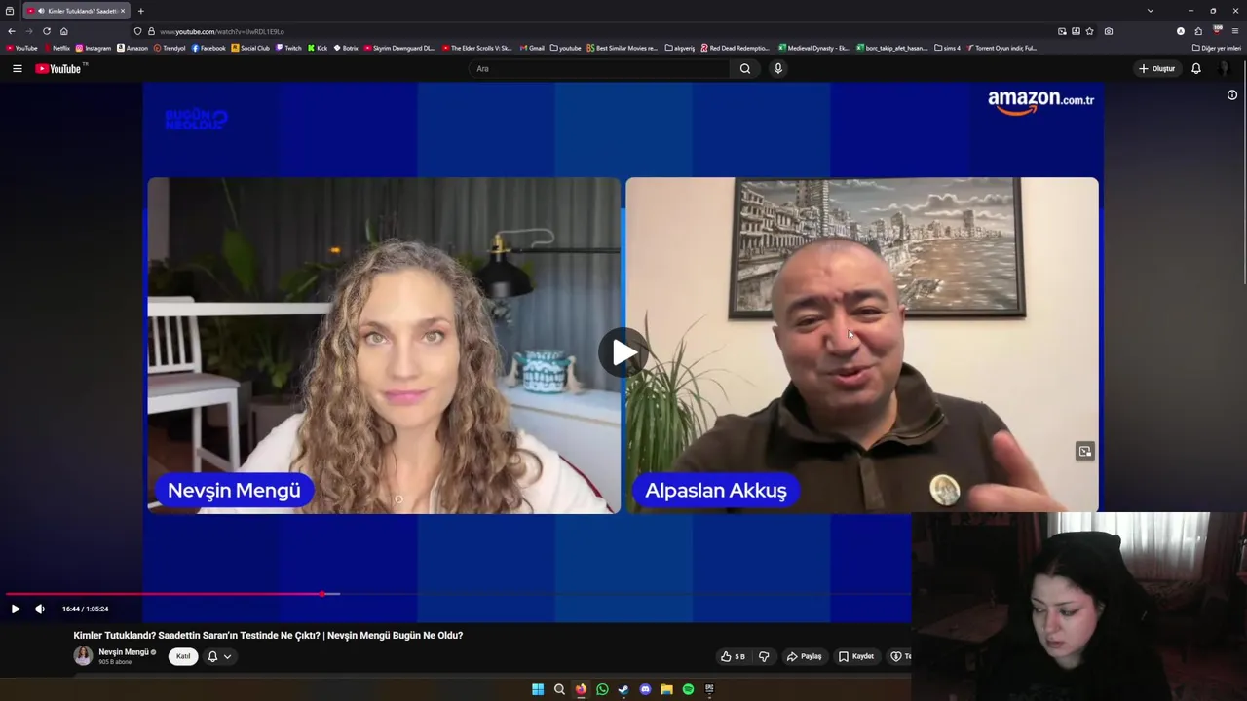Focus the Ara search field
Viewport: 1247px width, 701px height.
600,69
